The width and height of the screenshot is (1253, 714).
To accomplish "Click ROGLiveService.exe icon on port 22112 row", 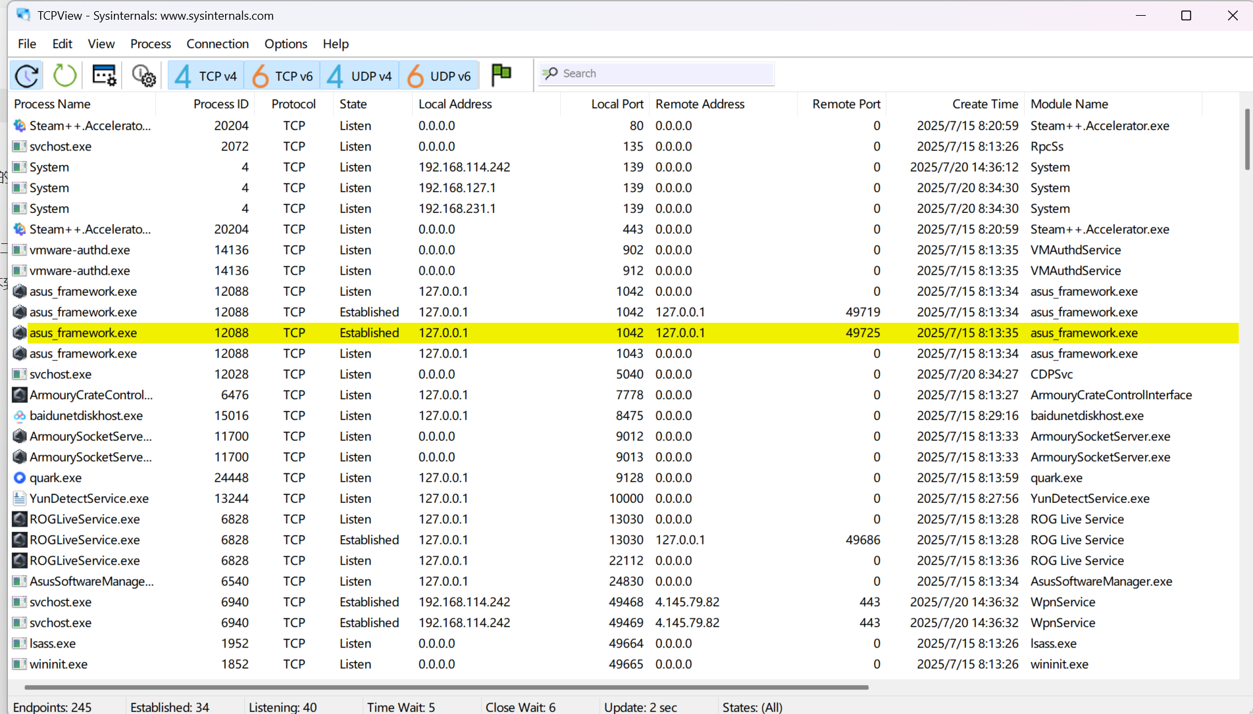I will click(x=20, y=561).
